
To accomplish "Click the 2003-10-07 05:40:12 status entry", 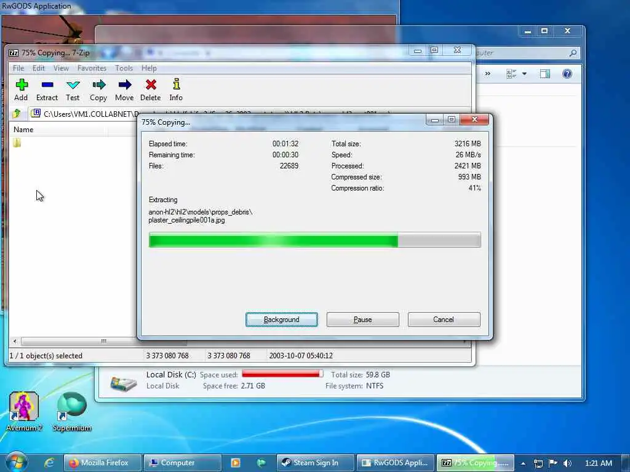I will click(301, 356).
